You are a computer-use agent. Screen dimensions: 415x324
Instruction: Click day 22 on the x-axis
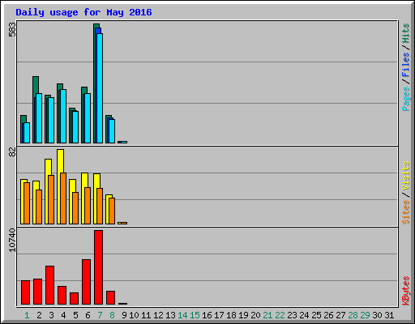pos(280,315)
